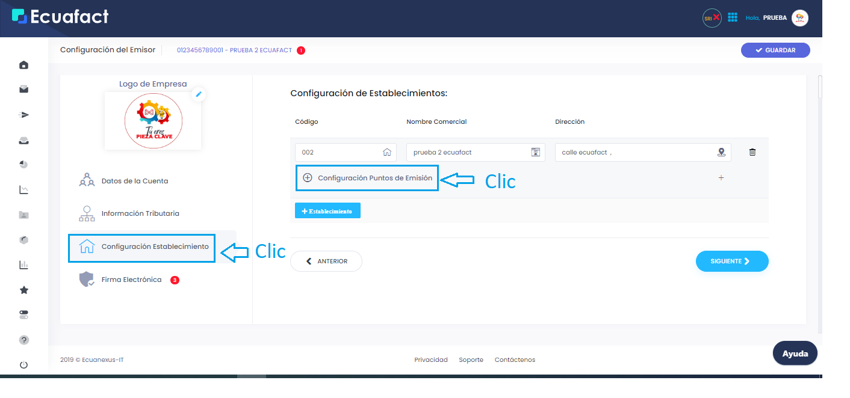Check the SRI connection status indicator

712,17
